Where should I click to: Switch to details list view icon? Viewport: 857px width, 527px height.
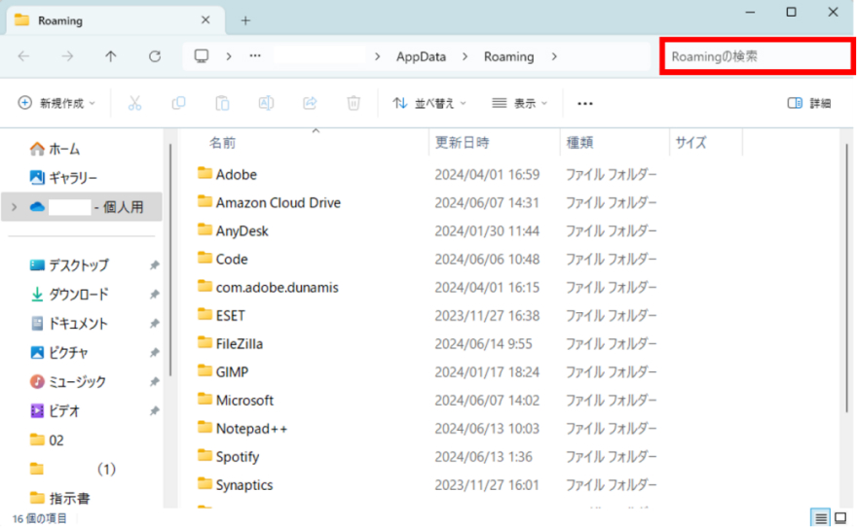coord(821,517)
